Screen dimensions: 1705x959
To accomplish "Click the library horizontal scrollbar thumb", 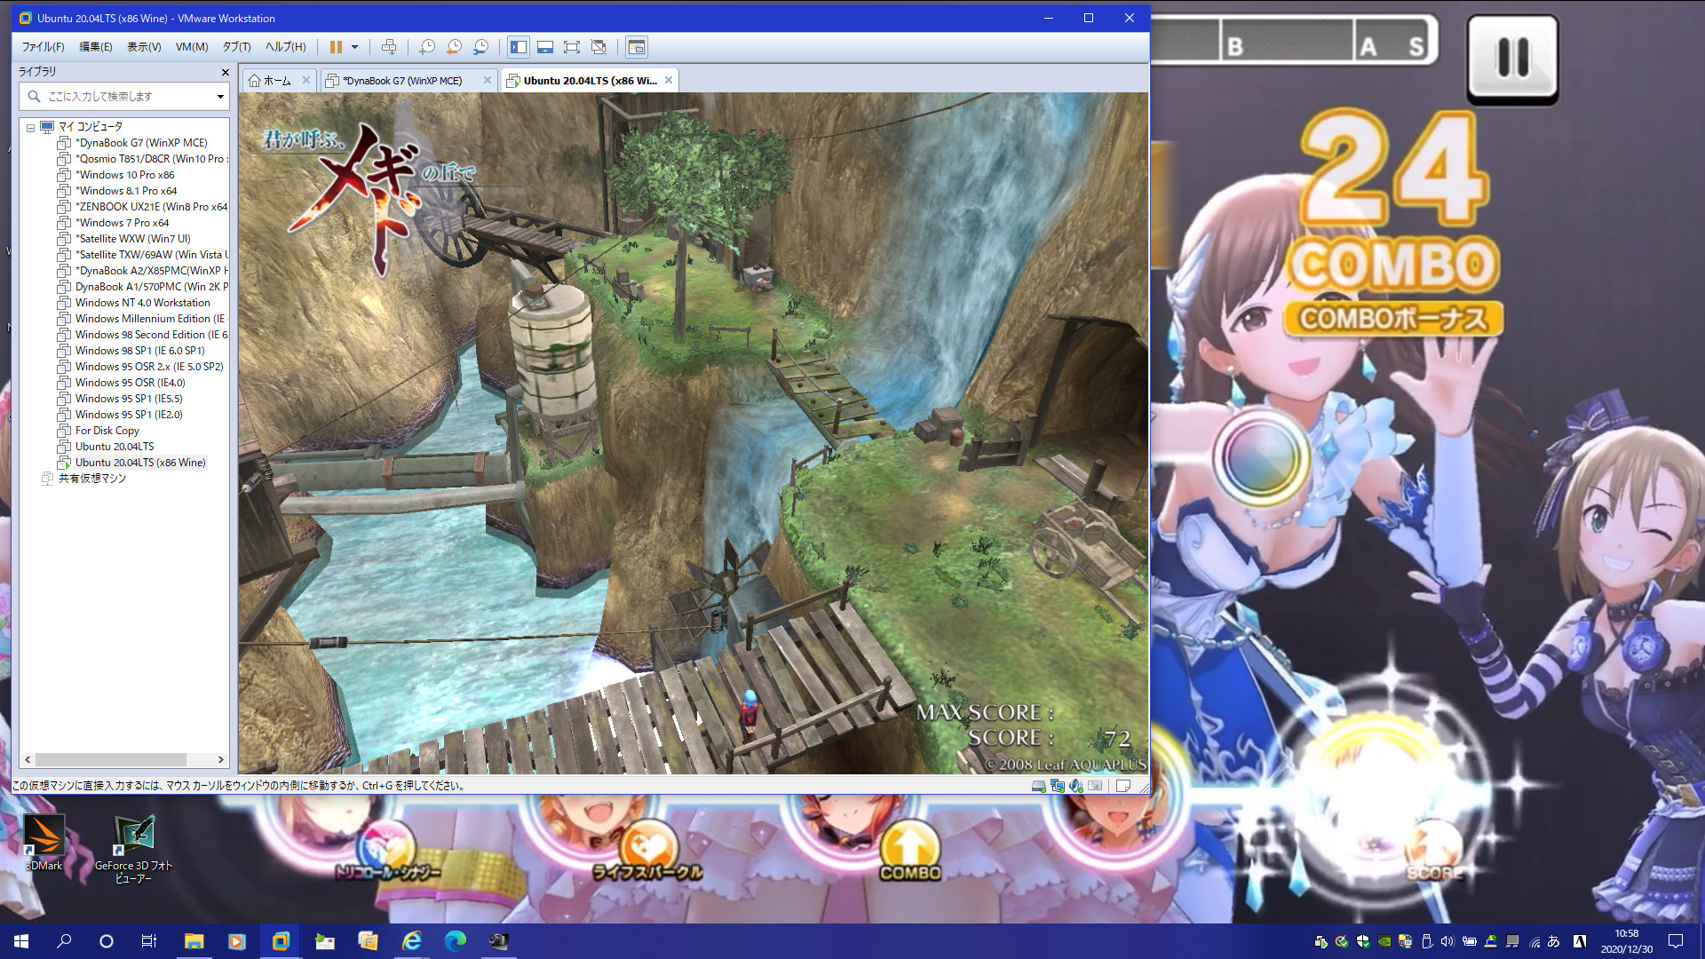I will pyautogui.click(x=111, y=760).
